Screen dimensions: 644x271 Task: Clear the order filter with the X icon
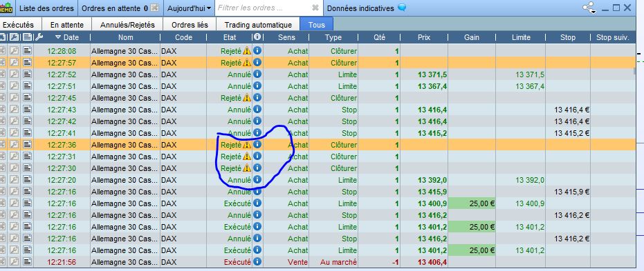(315, 8)
